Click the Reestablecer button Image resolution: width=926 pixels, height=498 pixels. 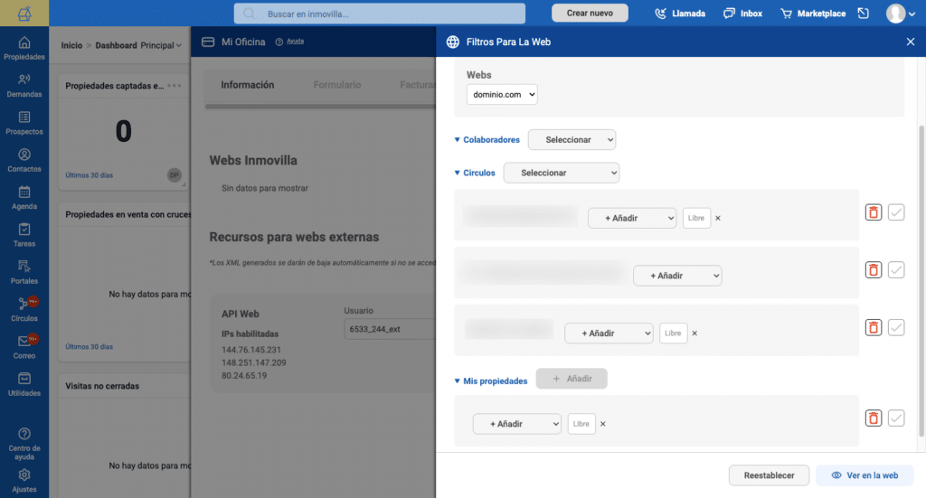pyautogui.click(x=769, y=475)
